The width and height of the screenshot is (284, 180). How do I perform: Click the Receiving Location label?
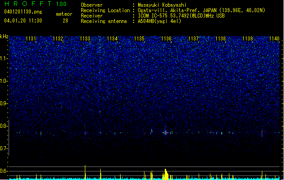pos(105,10)
